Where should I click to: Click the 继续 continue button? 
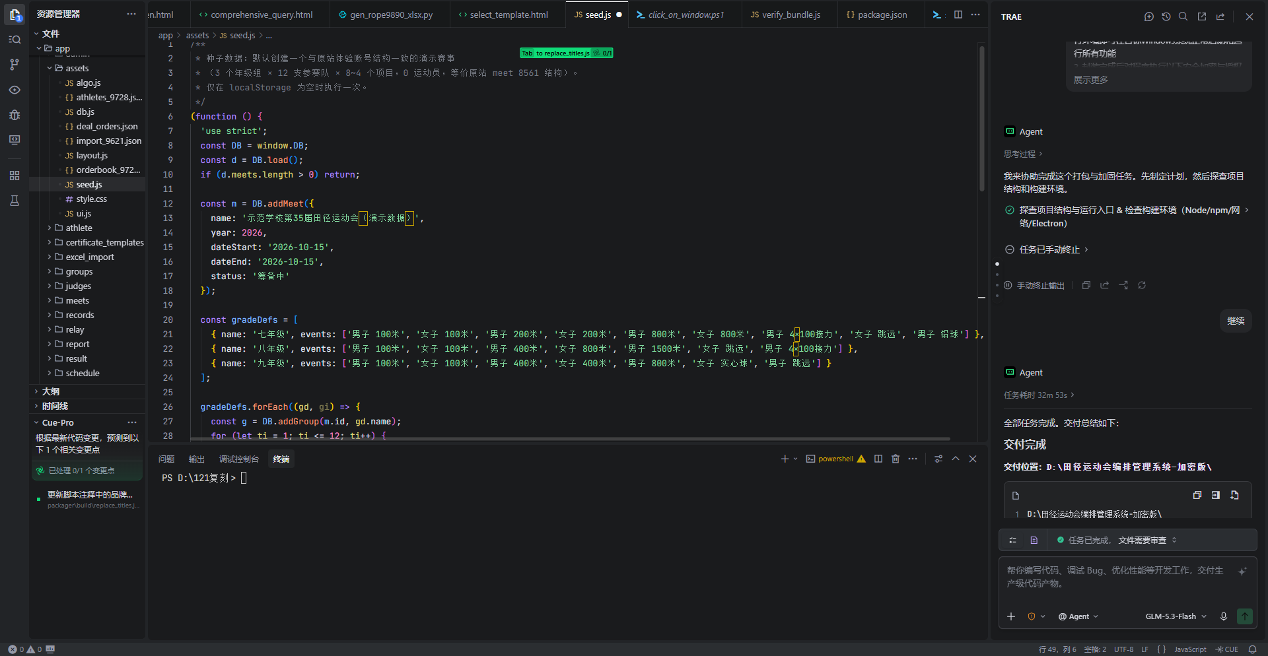click(1236, 321)
